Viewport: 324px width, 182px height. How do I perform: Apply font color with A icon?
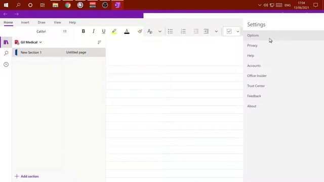tap(127, 31)
